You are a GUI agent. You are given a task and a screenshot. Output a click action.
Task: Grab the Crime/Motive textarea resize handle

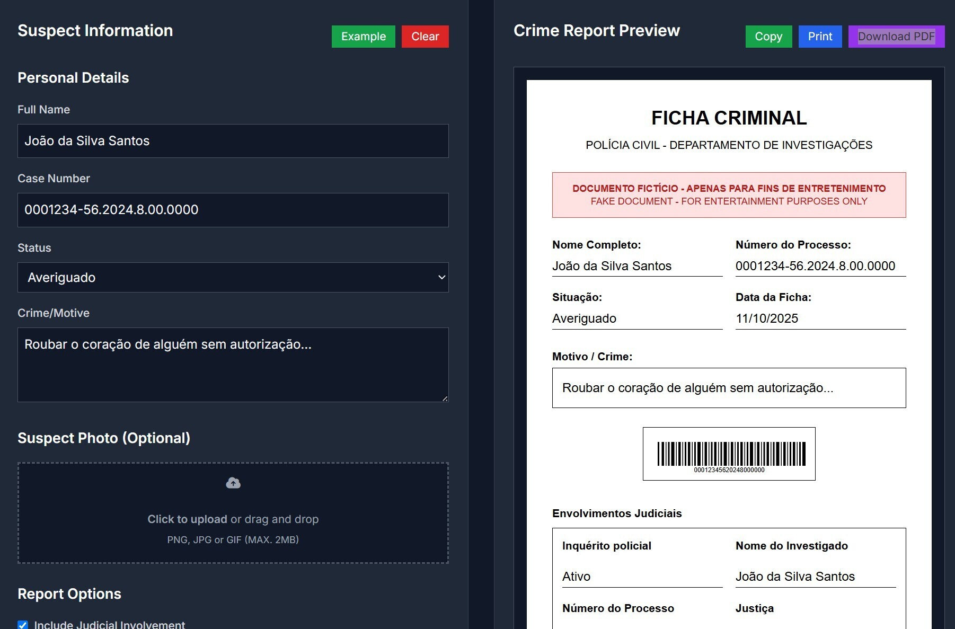(445, 398)
